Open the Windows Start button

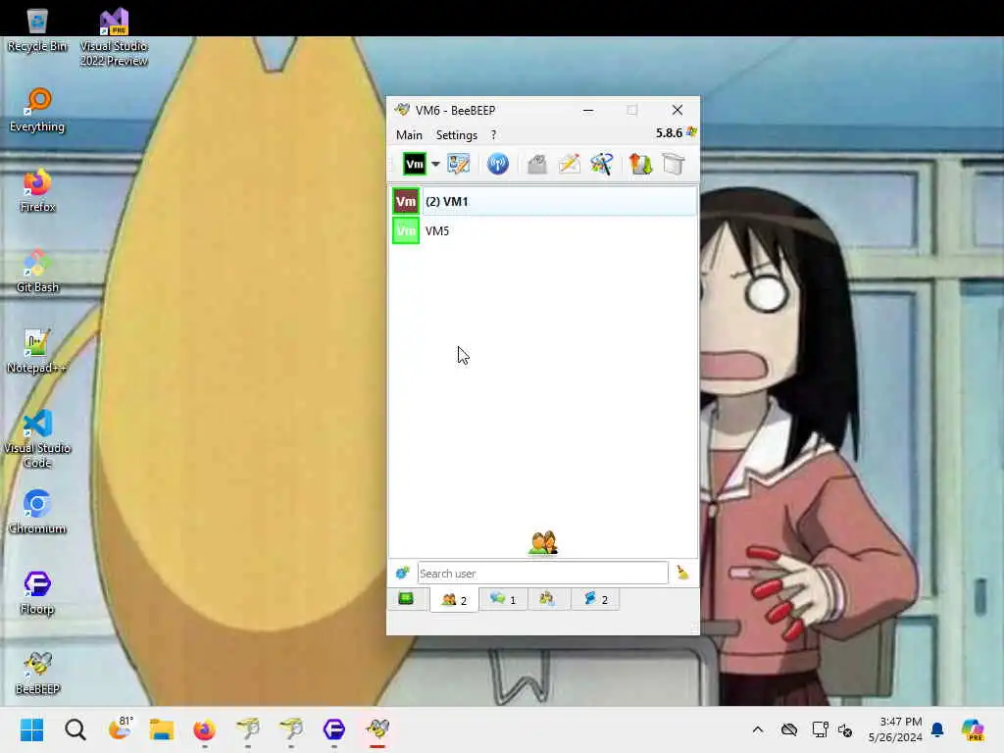coord(31,729)
